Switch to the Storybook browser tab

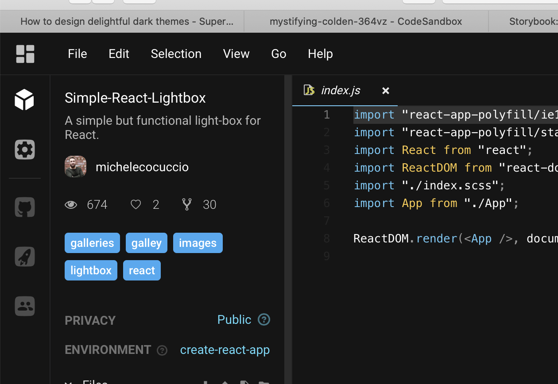pos(523,21)
